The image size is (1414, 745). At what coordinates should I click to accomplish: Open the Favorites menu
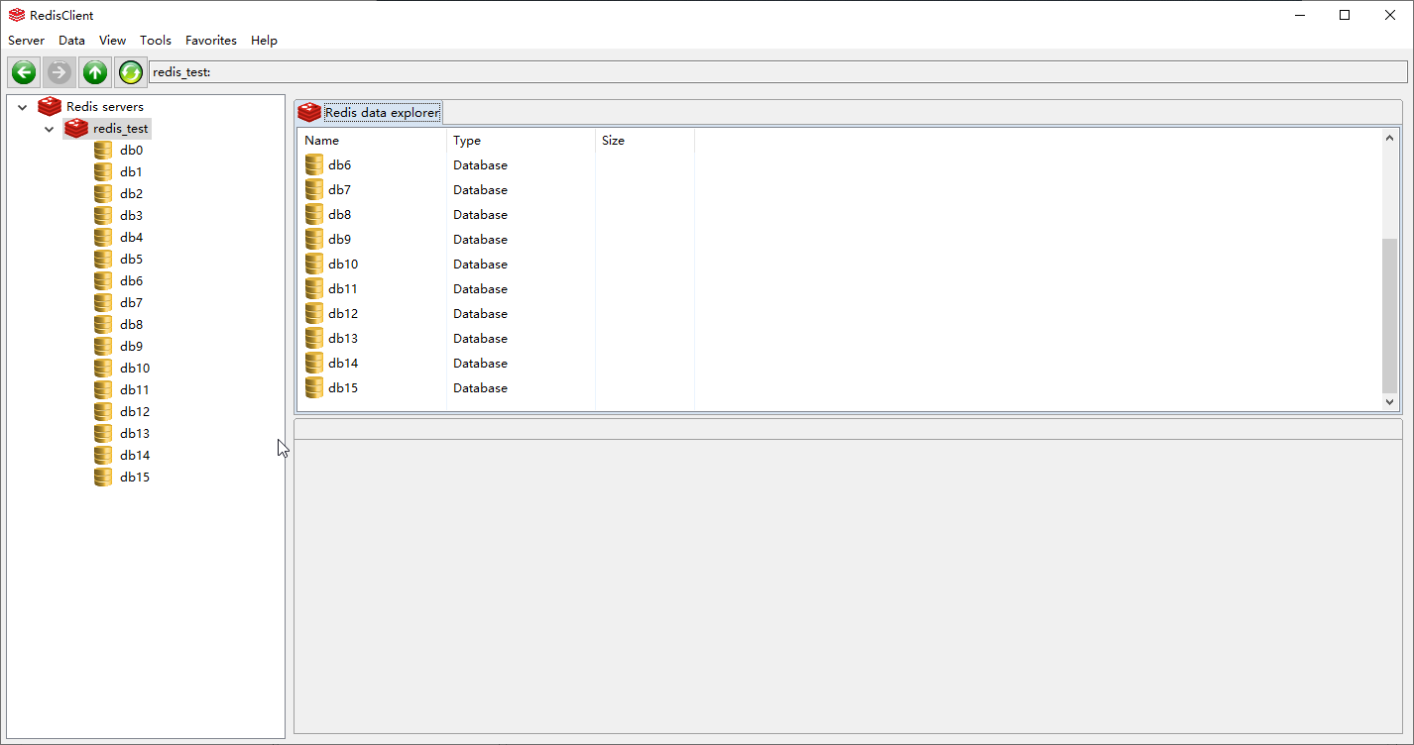(x=210, y=41)
